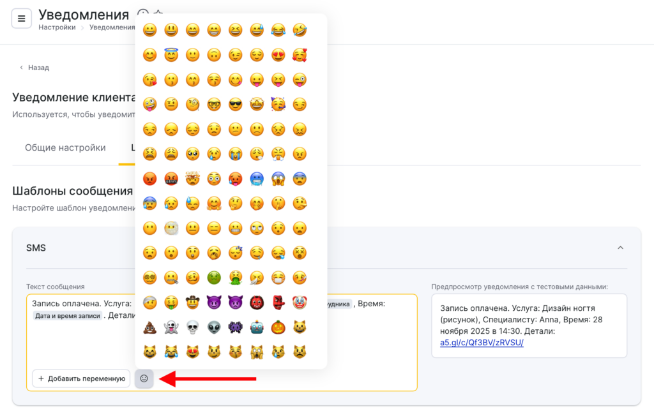Go to Настройки in breadcrumb
This screenshot has width=654, height=418.
click(57, 27)
